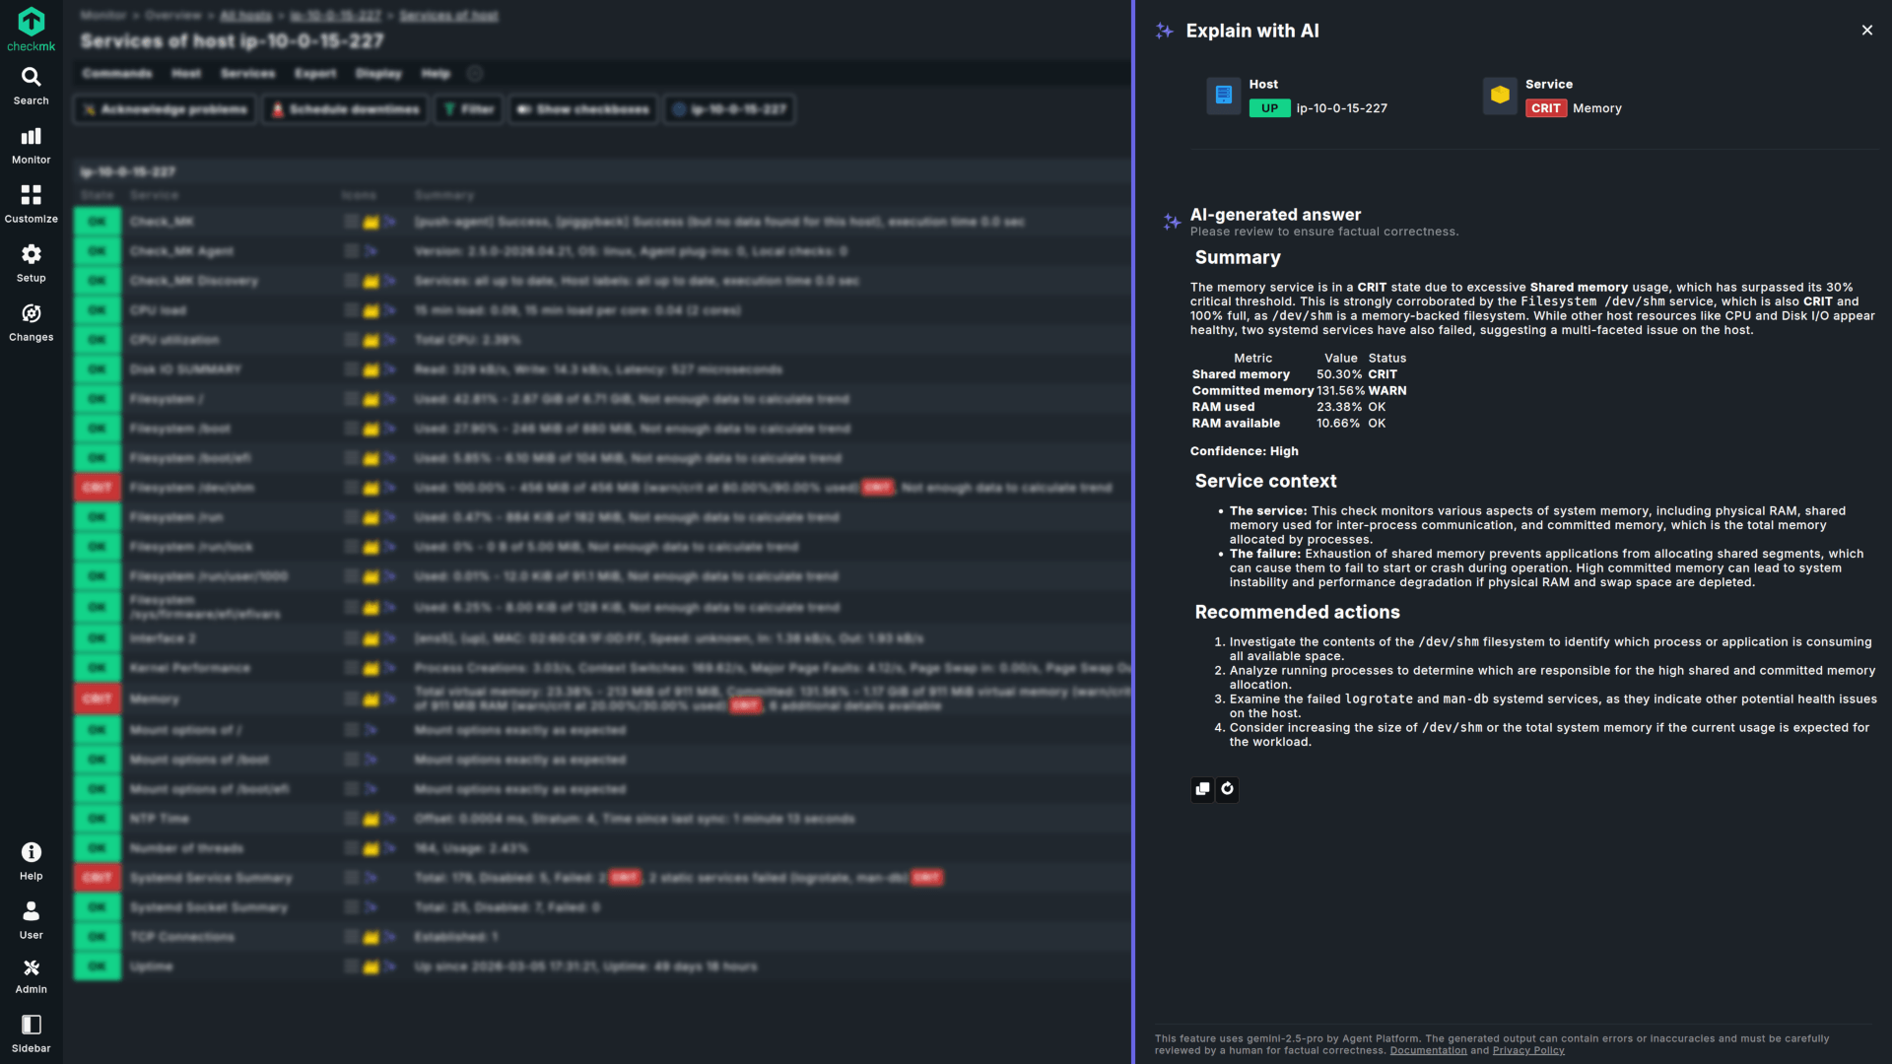Open the Documentation link

coord(1428,1051)
